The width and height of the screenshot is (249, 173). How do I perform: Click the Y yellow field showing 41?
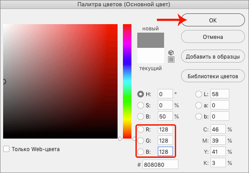[218, 152]
